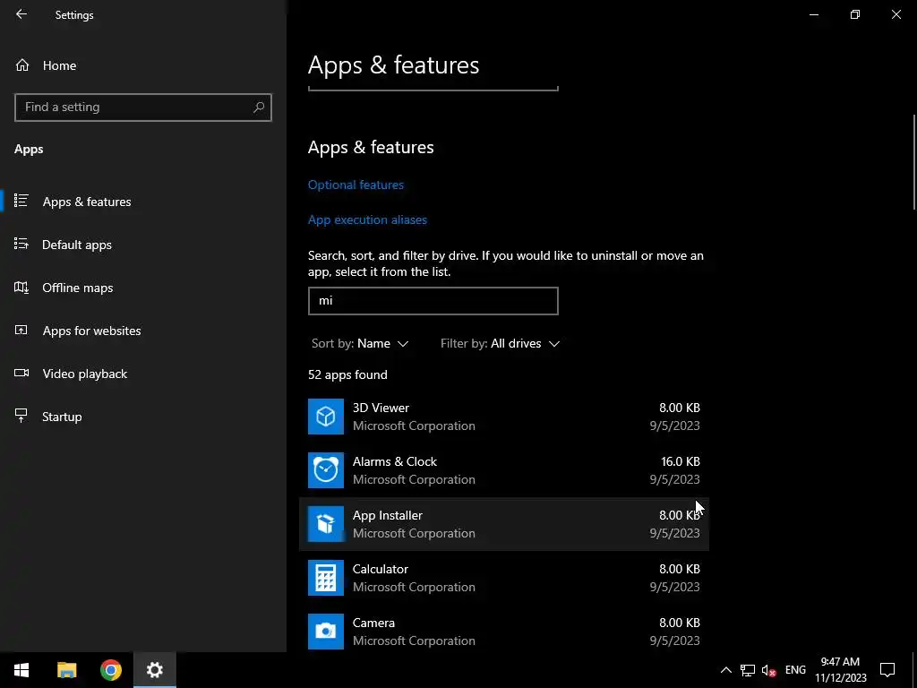The width and height of the screenshot is (917, 688).
Task: Click the search magnifier in Find a setting
Action: pos(259,107)
